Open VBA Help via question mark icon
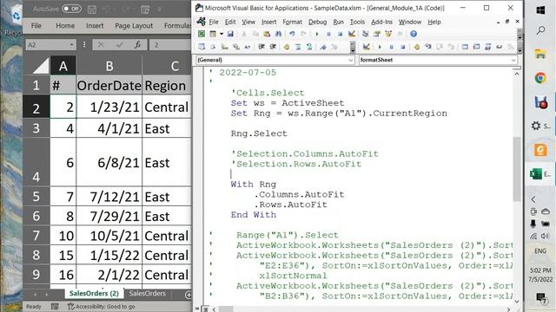Viewport: 556px width, 312px height. click(414, 34)
